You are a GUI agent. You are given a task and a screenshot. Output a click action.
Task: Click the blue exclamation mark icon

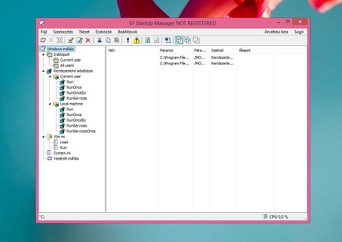128,40
